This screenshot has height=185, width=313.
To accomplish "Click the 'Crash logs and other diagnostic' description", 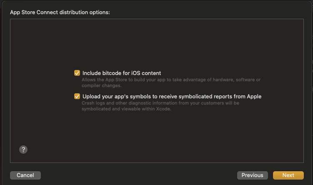I will click(160, 106).
